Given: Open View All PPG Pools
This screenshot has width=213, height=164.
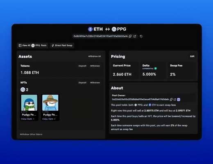Looking at the screenshot, I should coord(33,46).
